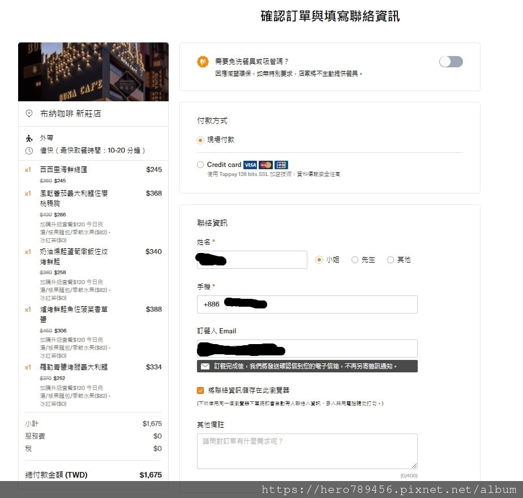Click the 訂餐人 Email input field
The image size is (523, 498).
(307, 349)
